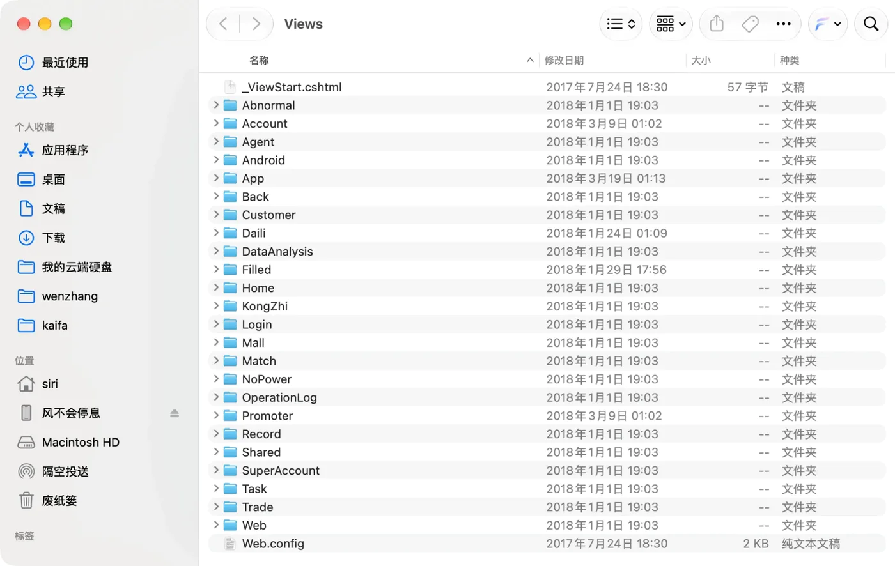
Task: Expand the SuperAccount folder arrow
Action: pos(216,470)
